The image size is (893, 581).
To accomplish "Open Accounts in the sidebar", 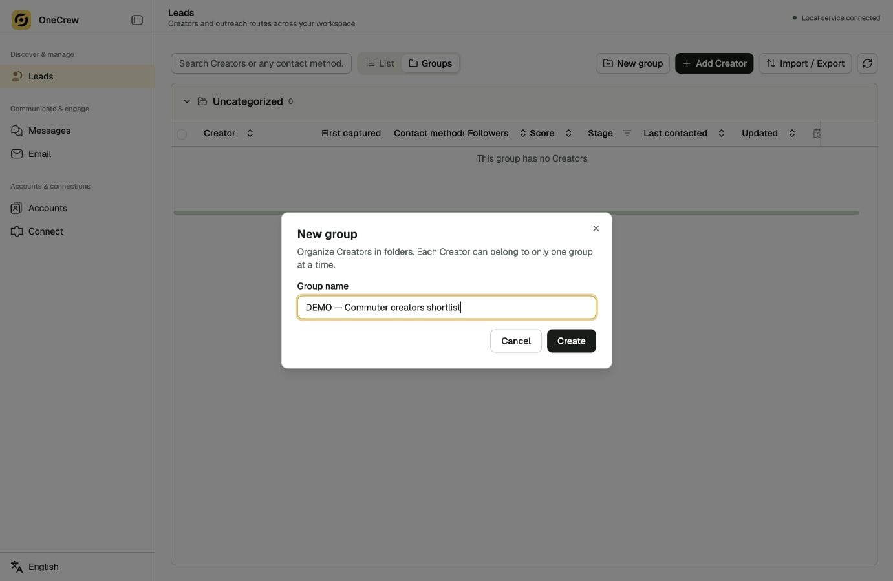I will point(77,208).
